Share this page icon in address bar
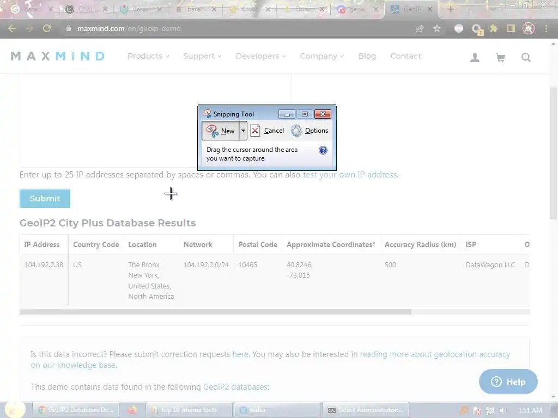 tap(420, 28)
